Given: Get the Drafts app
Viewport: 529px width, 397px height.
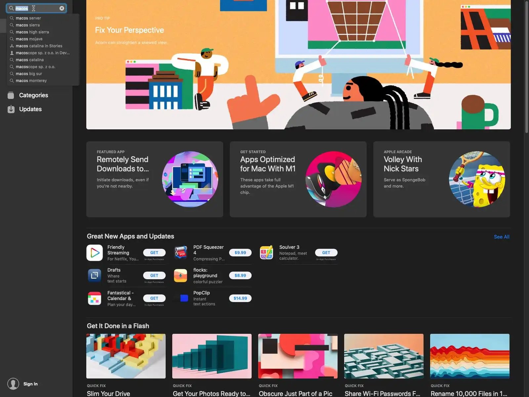Looking at the screenshot, I should (x=154, y=276).
